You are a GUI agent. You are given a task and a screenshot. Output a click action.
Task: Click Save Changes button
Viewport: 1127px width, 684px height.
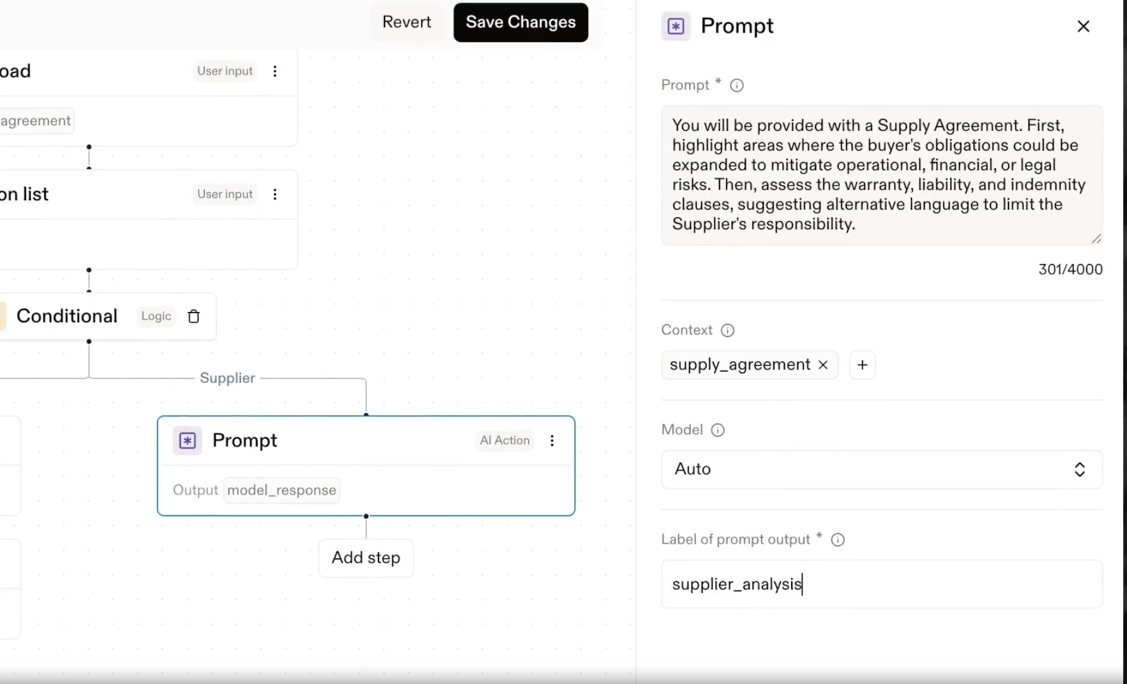[520, 23]
